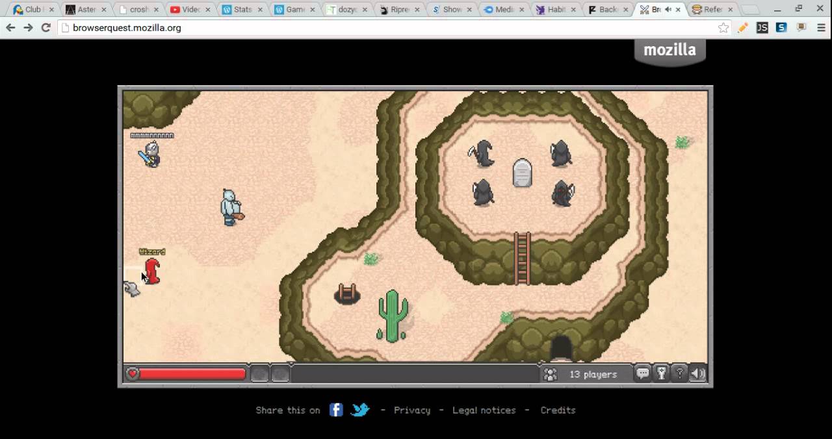
Task: Attack the lower-left hooded reaper
Action: [482, 193]
